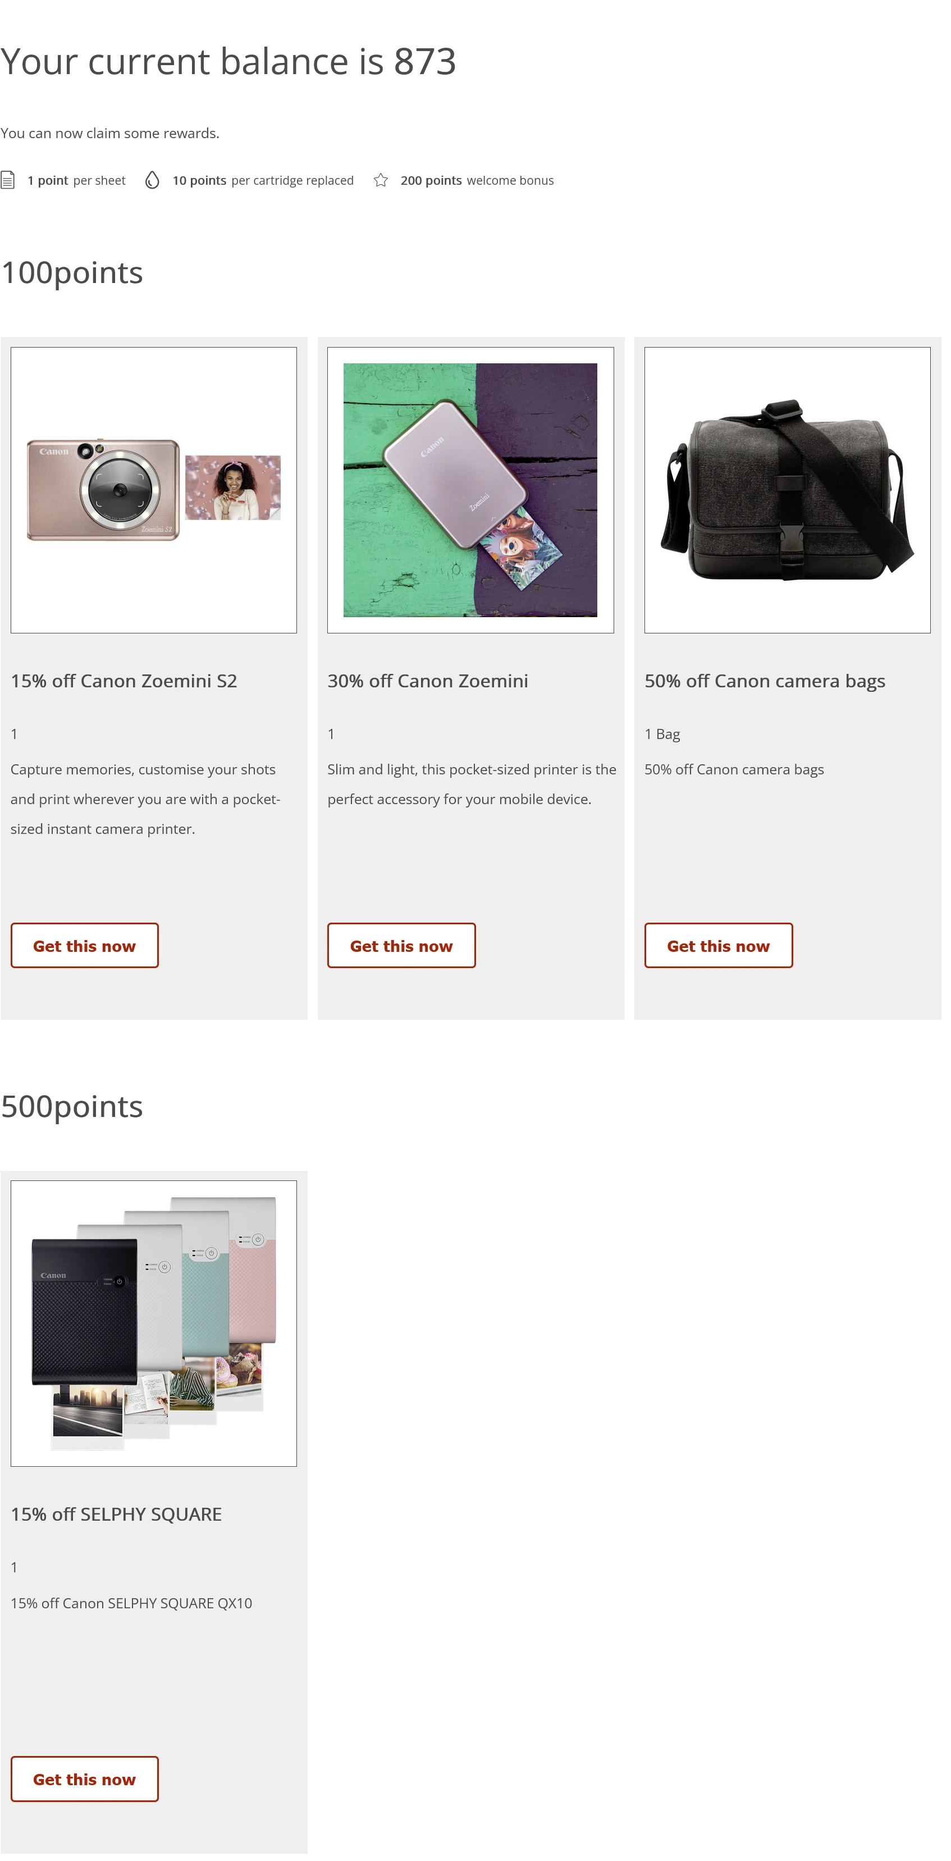Click Get this now for Canon Zoemini S2

tap(84, 945)
